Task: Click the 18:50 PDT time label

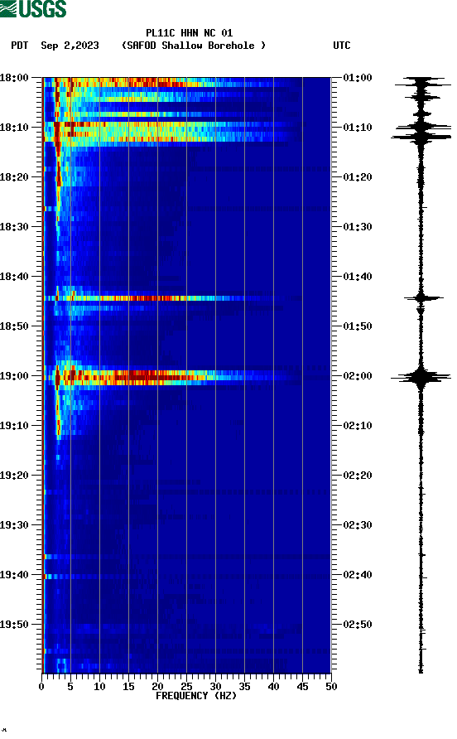Action: (x=14, y=326)
